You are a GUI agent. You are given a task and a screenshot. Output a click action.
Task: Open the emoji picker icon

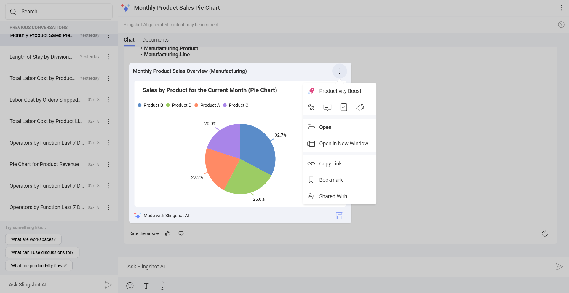pyautogui.click(x=130, y=286)
